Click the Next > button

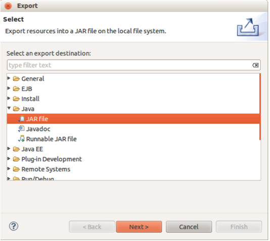coord(139,227)
